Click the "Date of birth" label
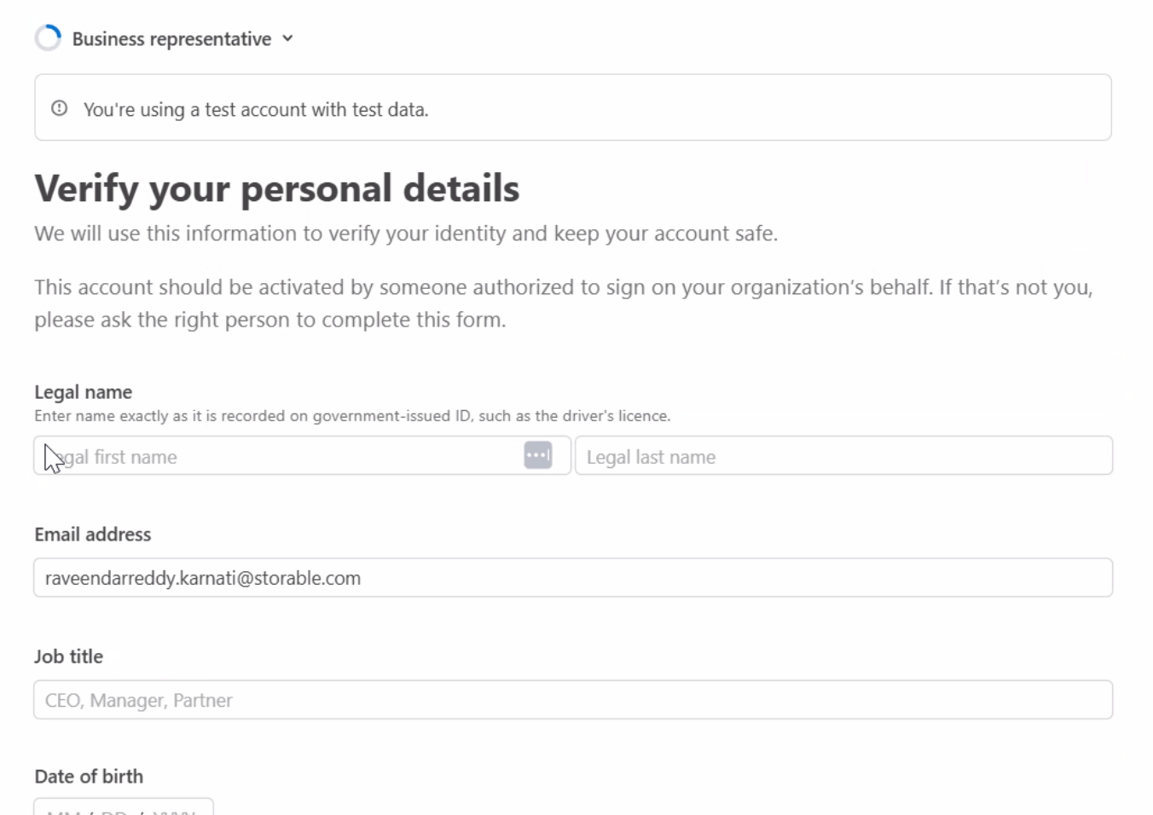The height and width of the screenshot is (815, 1153). coord(89,777)
